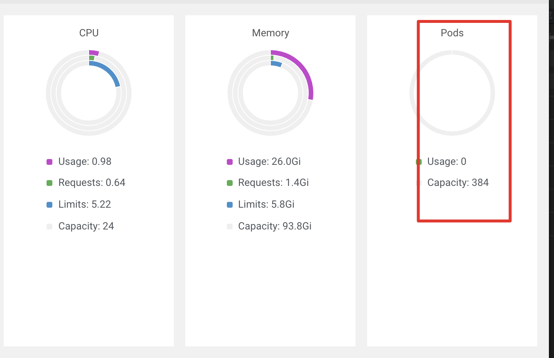This screenshot has height=358, width=554.
Task: Click the Usage: 26.0Gi legend text
Action: [x=269, y=162]
